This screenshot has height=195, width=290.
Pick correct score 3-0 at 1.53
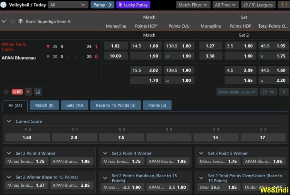[x=27, y=138]
